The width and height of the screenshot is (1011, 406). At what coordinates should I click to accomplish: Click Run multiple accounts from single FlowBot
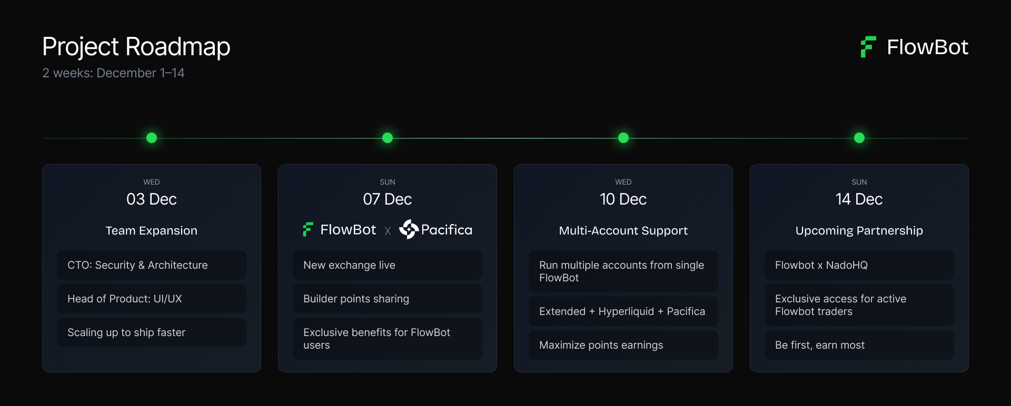(x=623, y=271)
